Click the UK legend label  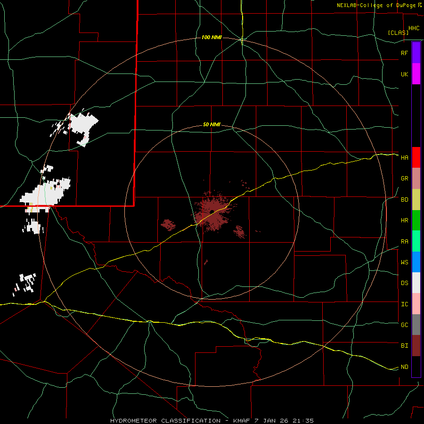pyautogui.click(x=404, y=74)
